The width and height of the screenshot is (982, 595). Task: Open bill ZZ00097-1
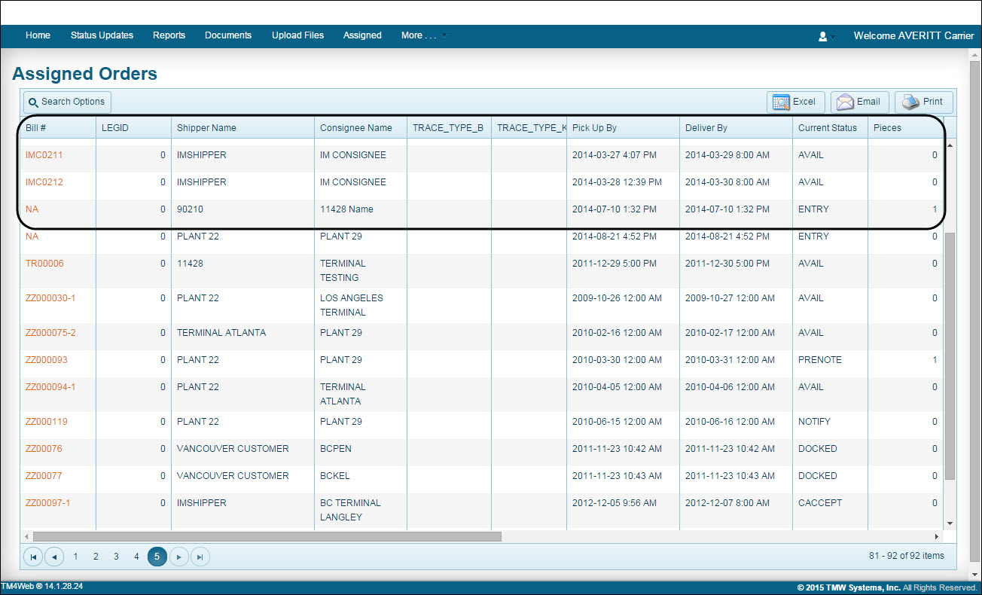(48, 503)
